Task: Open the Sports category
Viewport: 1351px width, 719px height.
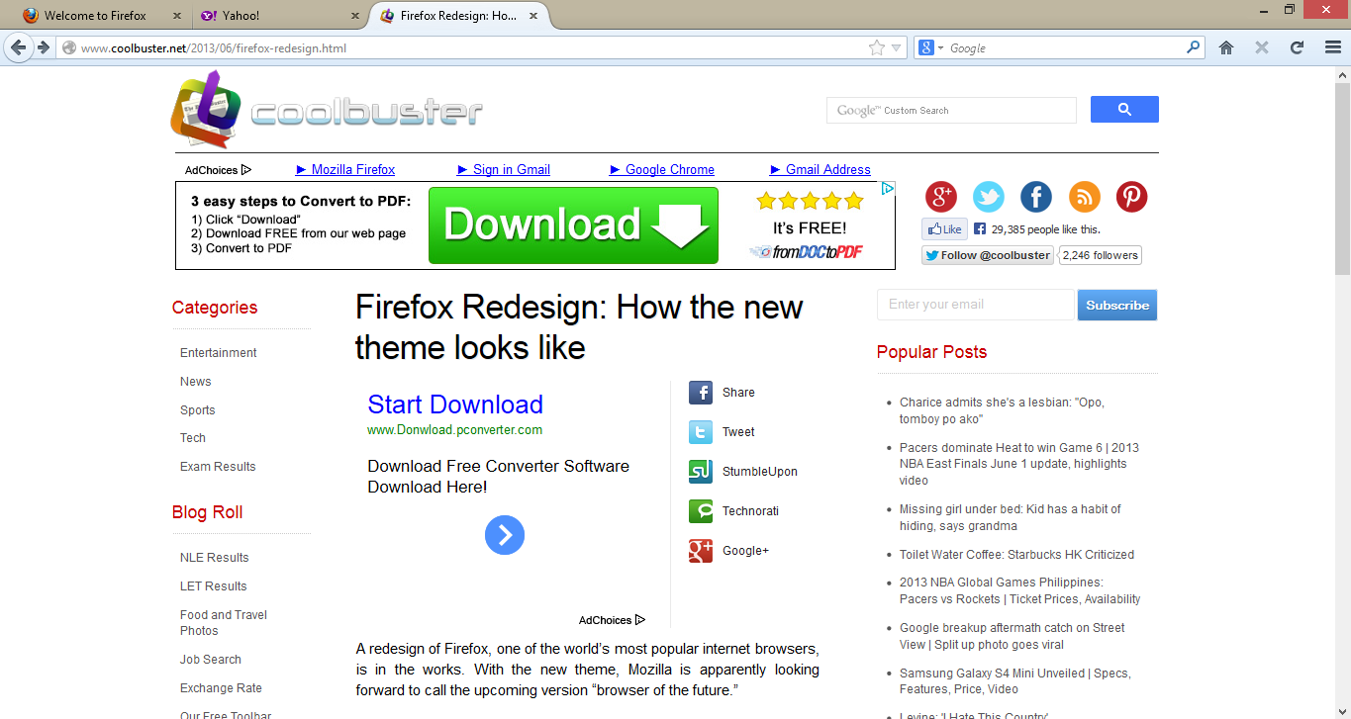Action: (x=197, y=410)
